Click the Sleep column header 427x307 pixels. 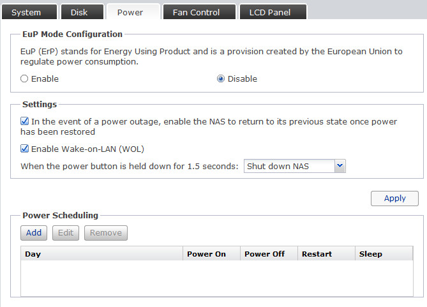[384, 254]
